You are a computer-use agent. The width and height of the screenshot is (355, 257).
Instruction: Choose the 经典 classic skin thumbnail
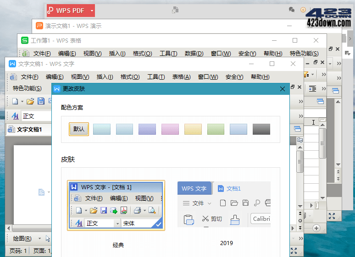(116, 205)
